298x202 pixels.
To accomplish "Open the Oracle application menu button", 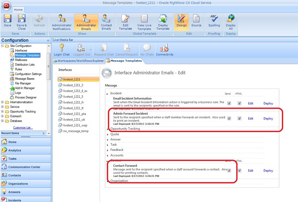I will (x=6, y=6).
